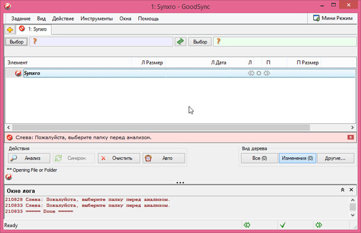Open the Окна menu
The width and height of the screenshot is (361, 233).
pyautogui.click(x=125, y=19)
